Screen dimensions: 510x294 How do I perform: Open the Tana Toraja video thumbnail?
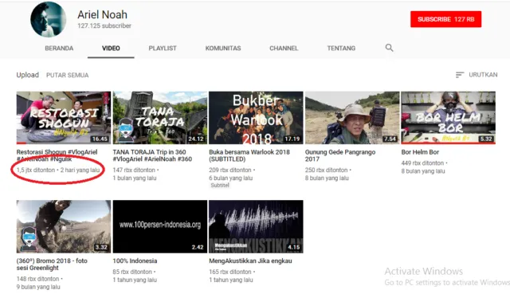160,118
